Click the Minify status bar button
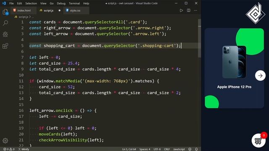Viewport: 269px width, 151px height. (x=24, y=149)
